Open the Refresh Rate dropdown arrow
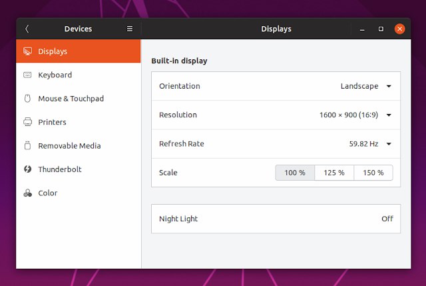Viewport: 426px width, 286px height. click(389, 144)
